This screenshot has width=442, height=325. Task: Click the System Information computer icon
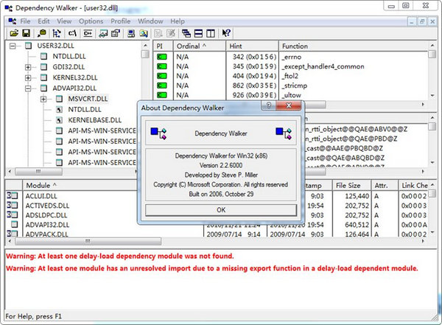pos(131,33)
